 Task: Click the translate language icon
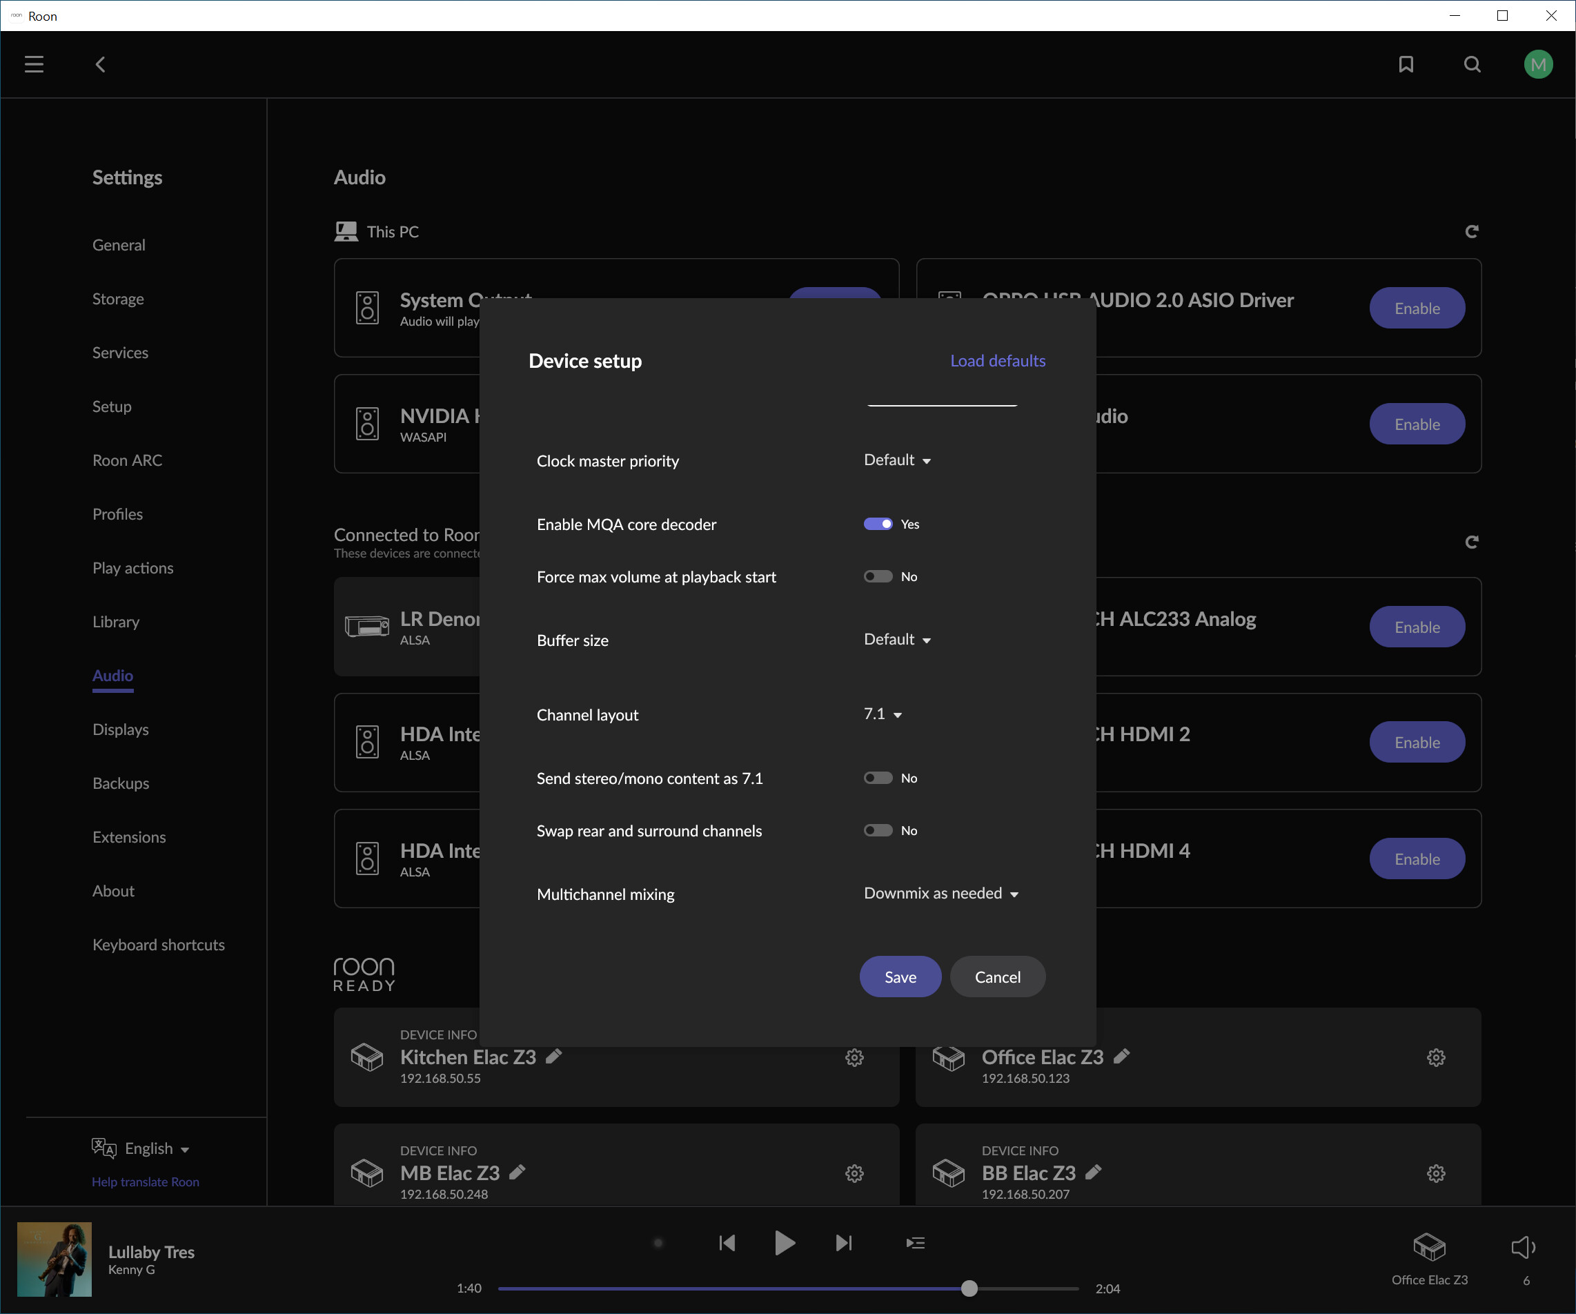coord(104,1148)
